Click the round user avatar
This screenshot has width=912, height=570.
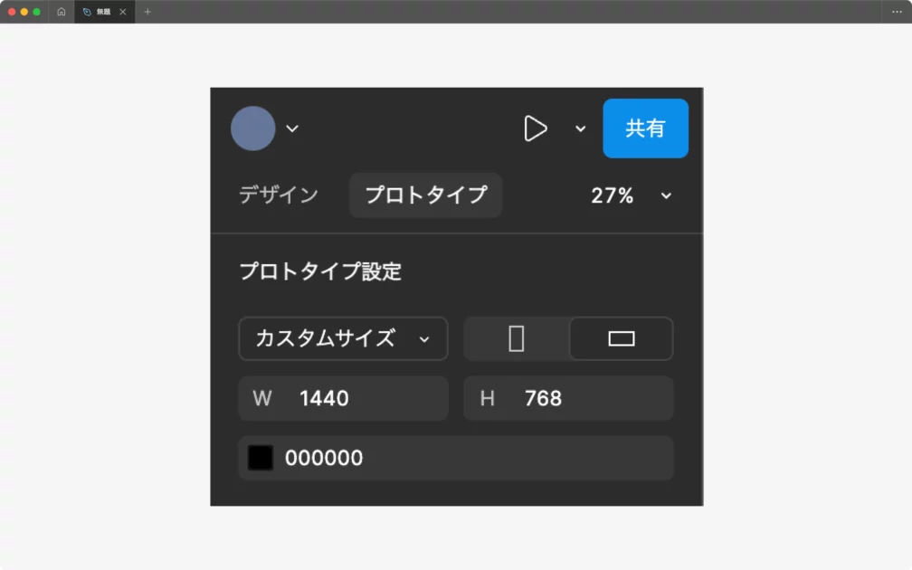click(253, 128)
